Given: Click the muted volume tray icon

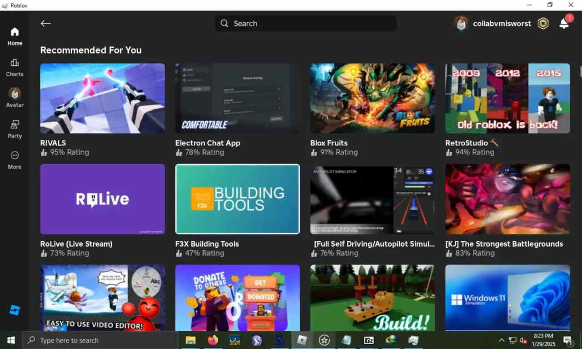Looking at the screenshot, I should pos(523,340).
